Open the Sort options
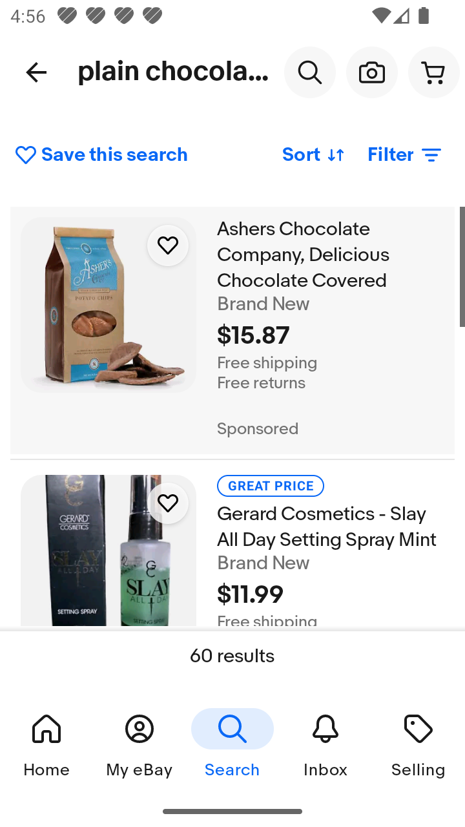 (x=302, y=155)
